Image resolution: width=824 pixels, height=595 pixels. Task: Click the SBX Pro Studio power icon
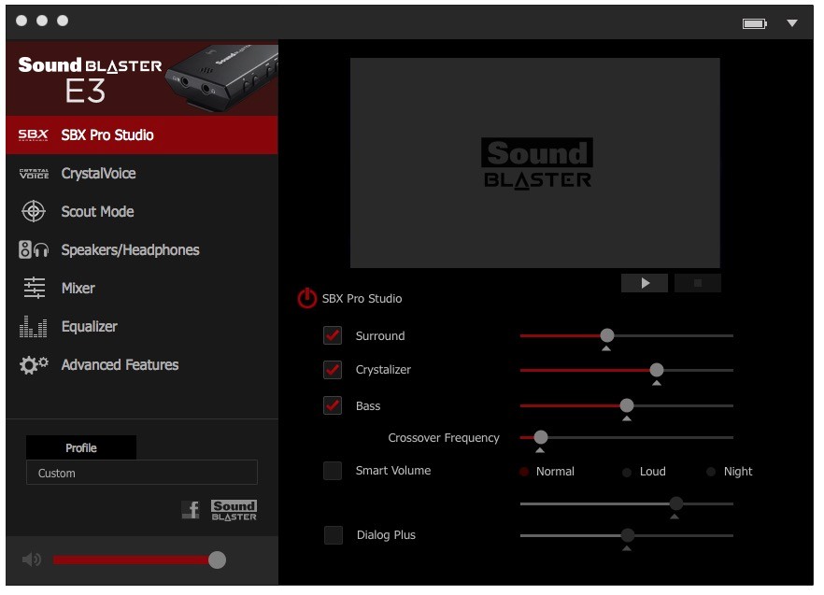307,299
